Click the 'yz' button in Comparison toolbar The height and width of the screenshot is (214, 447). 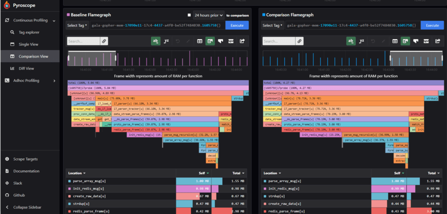362,41
